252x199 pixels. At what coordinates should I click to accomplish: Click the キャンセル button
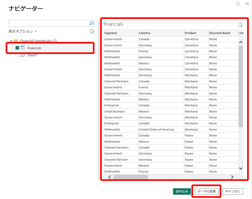click(x=233, y=191)
